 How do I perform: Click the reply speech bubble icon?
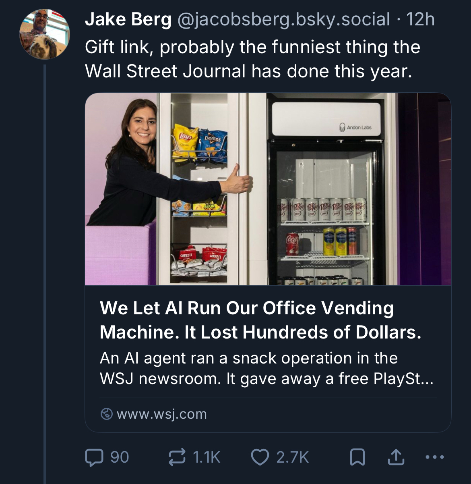(x=94, y=457)
